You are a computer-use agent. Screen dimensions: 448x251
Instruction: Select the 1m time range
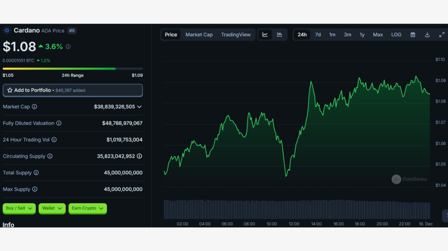click(x=332, y=35)
